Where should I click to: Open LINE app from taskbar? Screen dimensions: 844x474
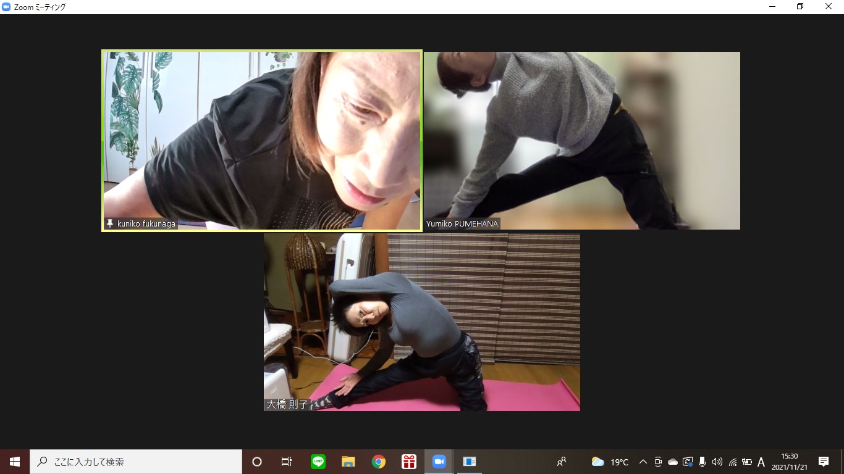(x=318, y=462)
